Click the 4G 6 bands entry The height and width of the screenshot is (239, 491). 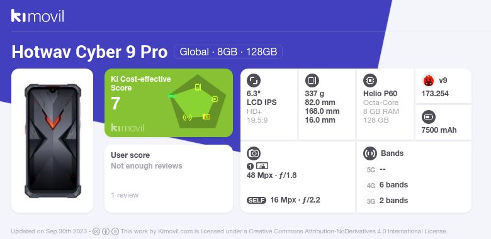tap(387, 185)
